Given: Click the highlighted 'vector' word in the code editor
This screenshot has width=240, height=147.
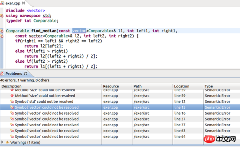Looking at the screenshot, I should [79, 31].
